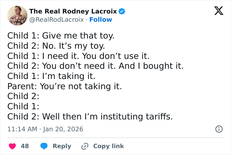Screen dimensions: 231x155
Task: Click the 'instituting tariffs' final line
Action: 90,117
